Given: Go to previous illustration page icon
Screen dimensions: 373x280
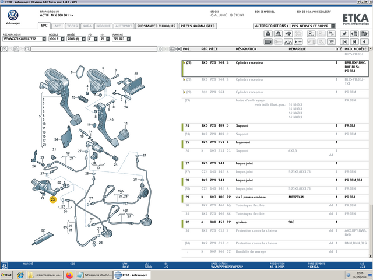Looking at the screenshot, I should (354, 34).
